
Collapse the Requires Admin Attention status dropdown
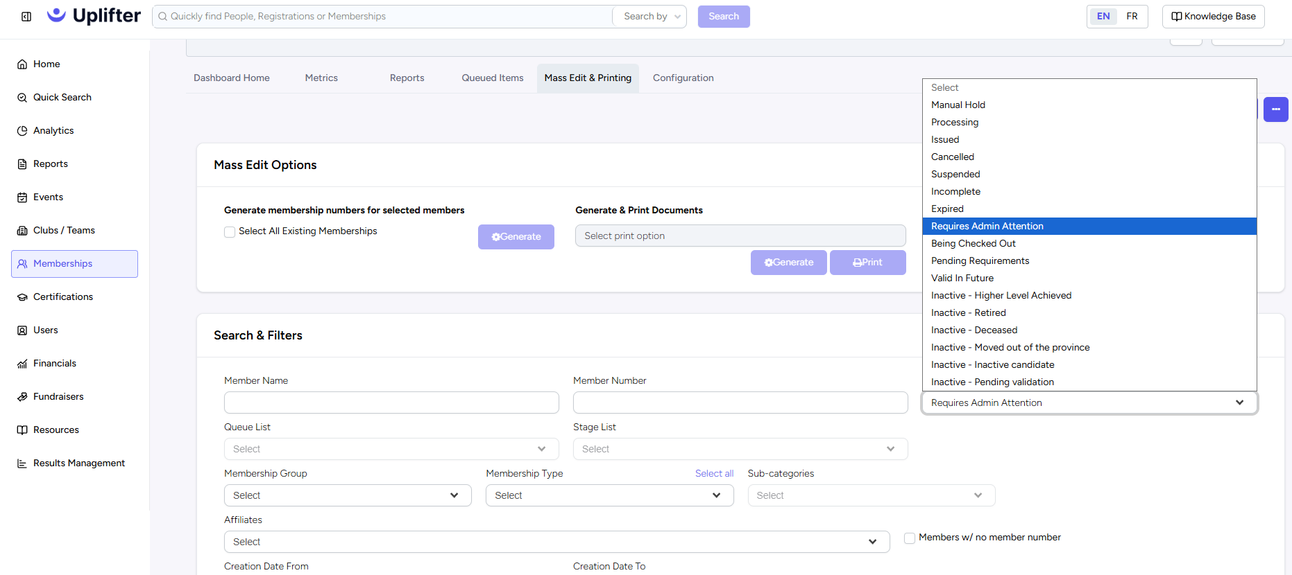pos(1089,402)
